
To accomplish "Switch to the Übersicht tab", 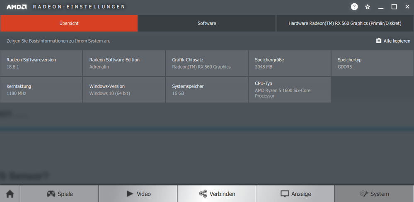I will pyautogui.click(x=69, y=23).
